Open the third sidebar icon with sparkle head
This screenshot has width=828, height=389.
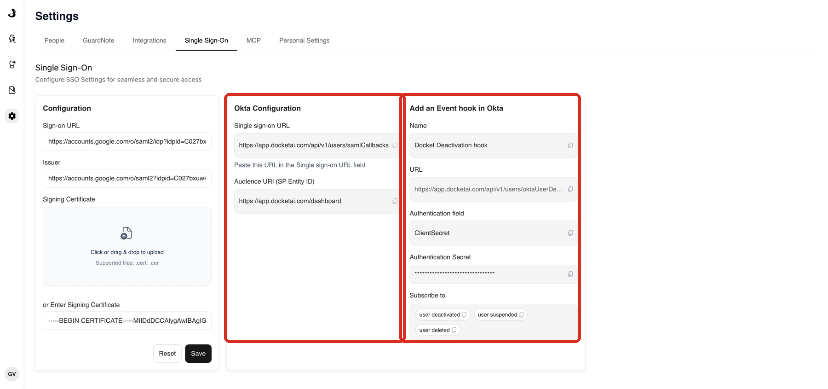(12, 64)
